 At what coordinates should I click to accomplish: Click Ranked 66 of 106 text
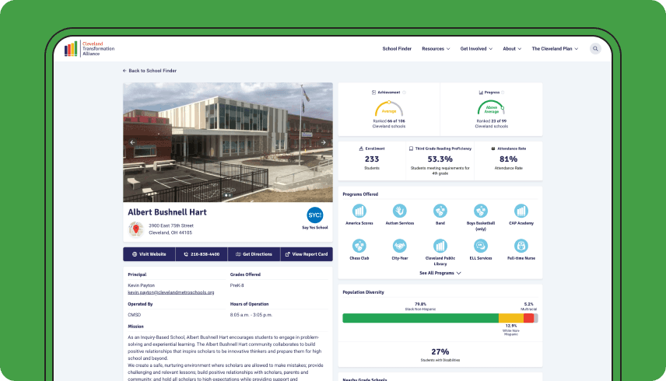click(x=389, y=121)
